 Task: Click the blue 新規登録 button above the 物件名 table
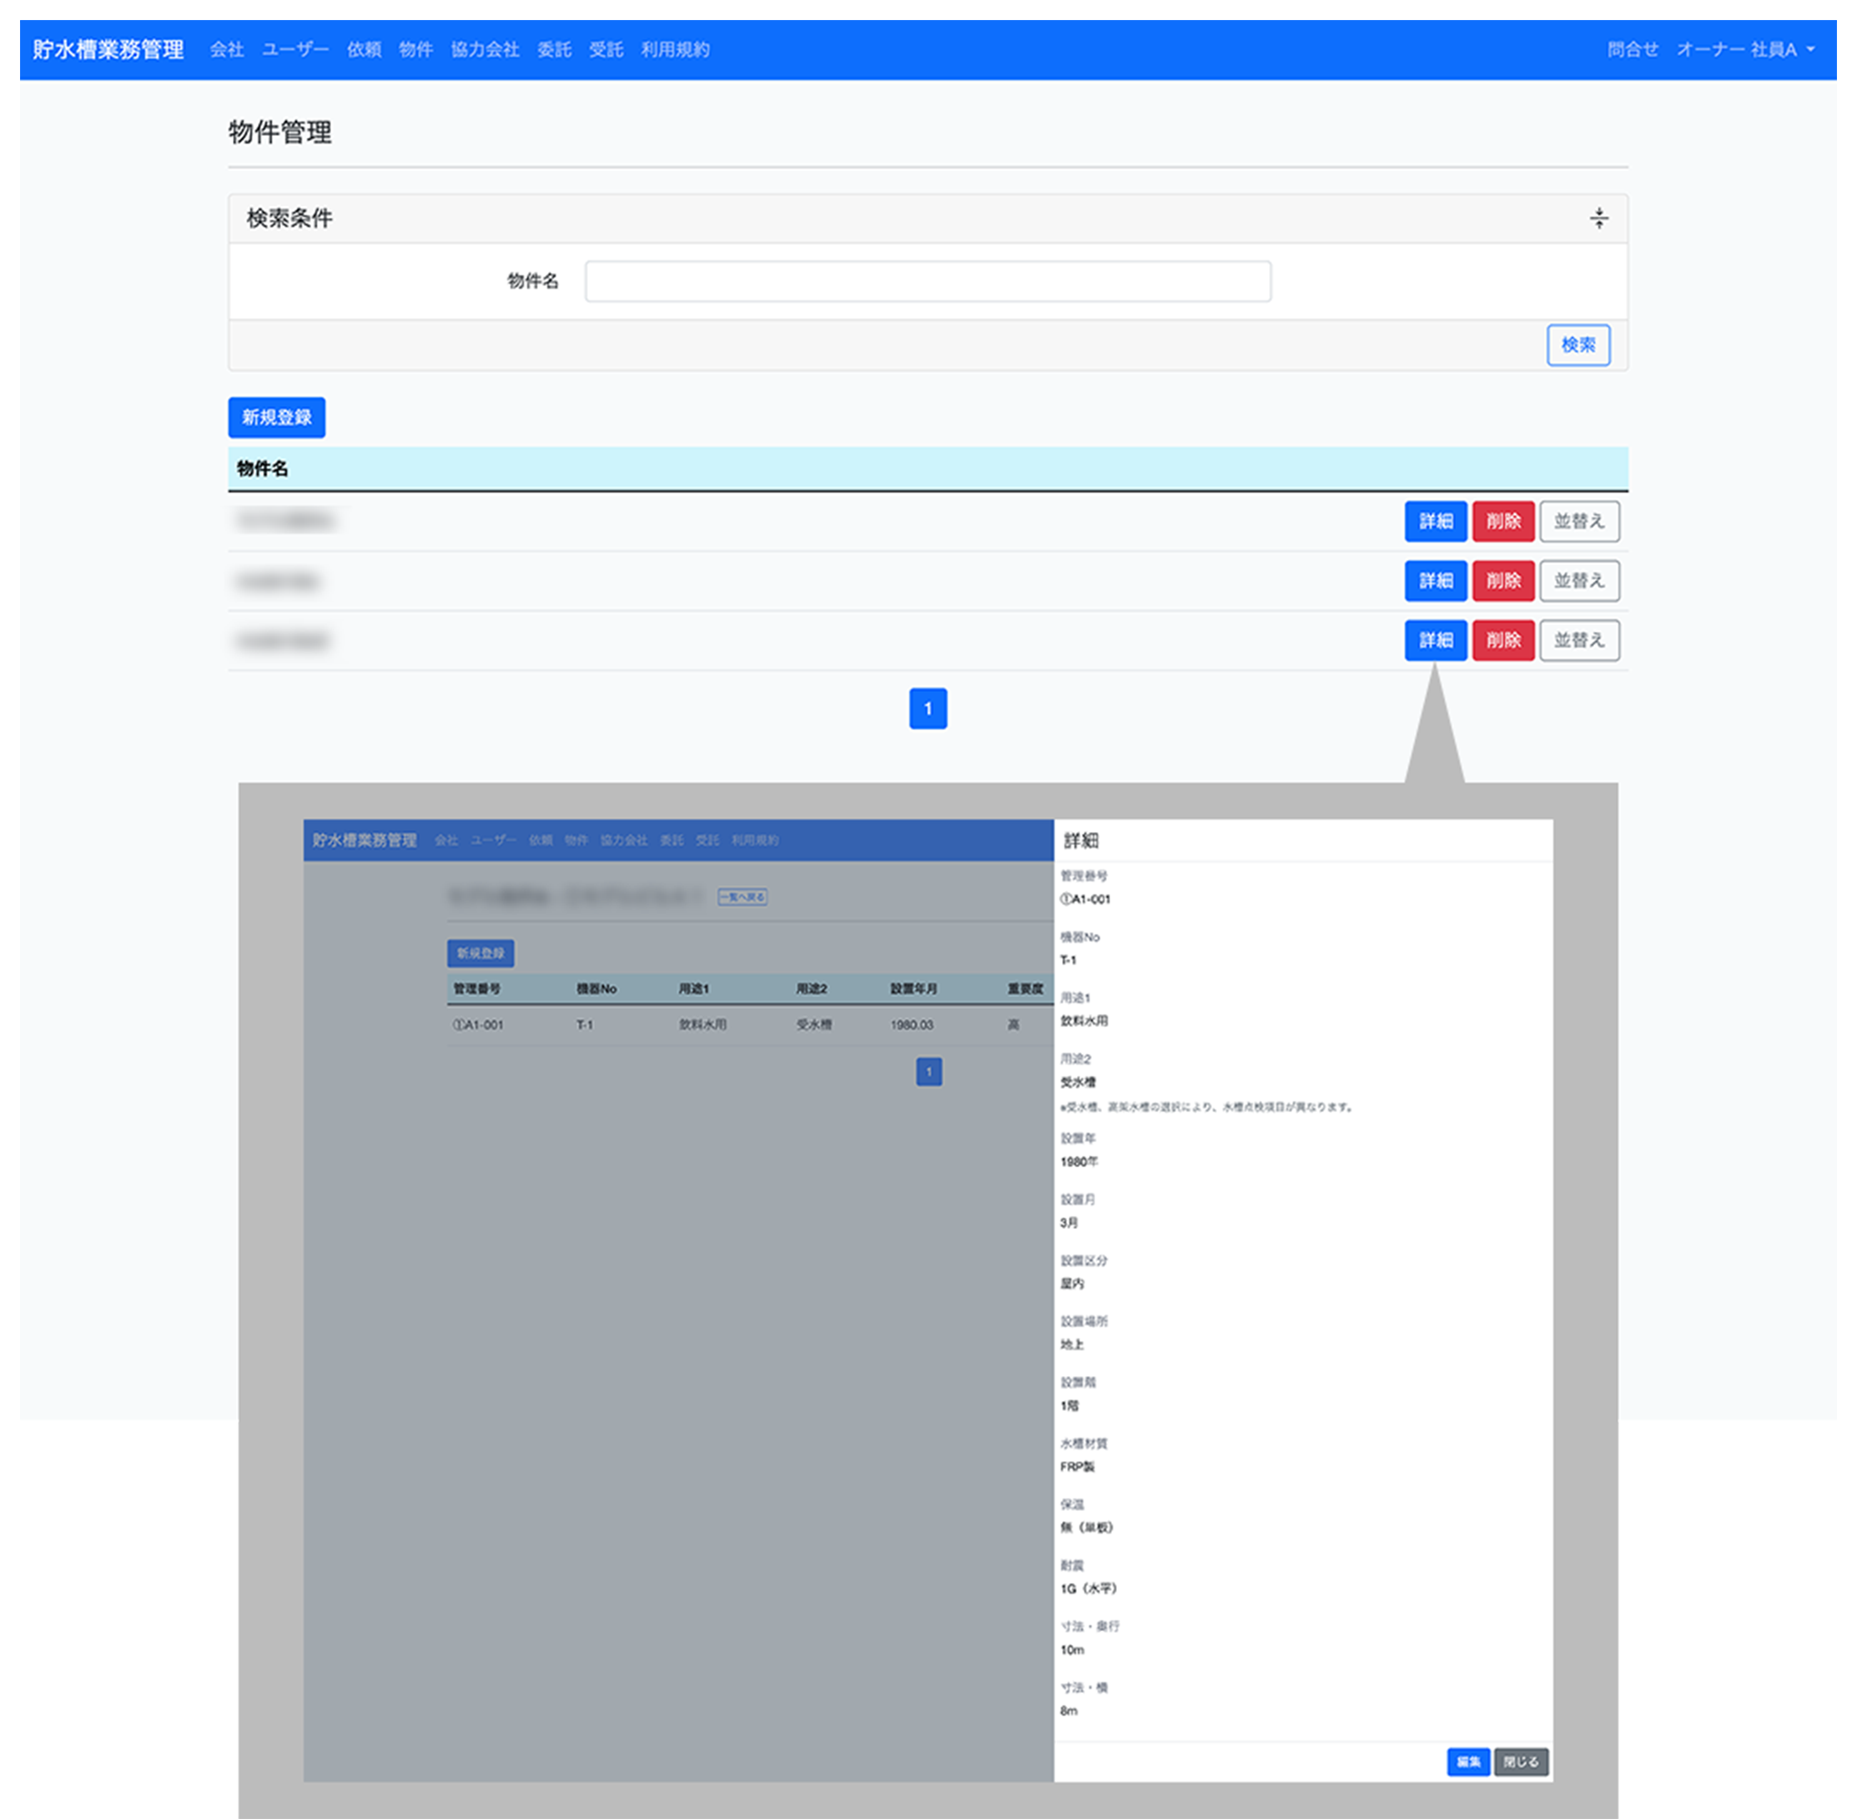(277, 417)
